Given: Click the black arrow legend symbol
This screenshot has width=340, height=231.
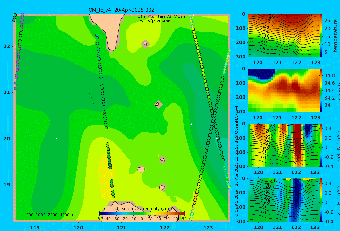Looking at the screenshot, I should pyautogui.click(x=150, y=21).
